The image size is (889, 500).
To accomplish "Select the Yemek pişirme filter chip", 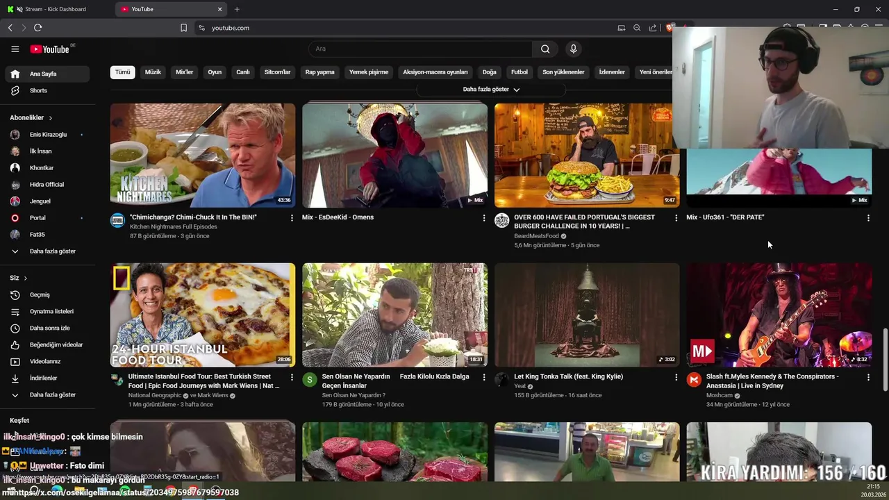I will coord(369,72).
